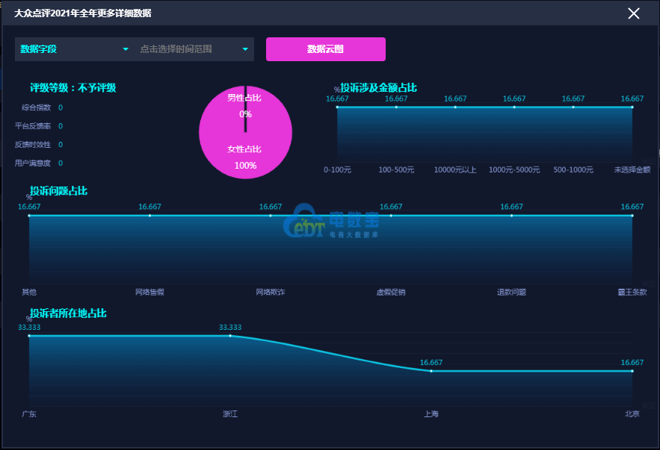Select the data point above 0-100元

click(338, 106)
